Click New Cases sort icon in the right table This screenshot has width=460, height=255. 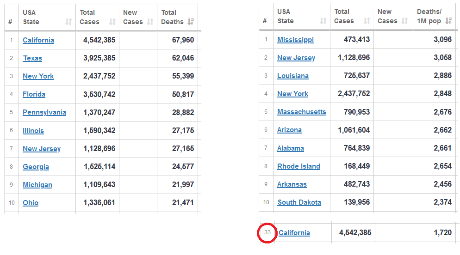coord(404,21)
